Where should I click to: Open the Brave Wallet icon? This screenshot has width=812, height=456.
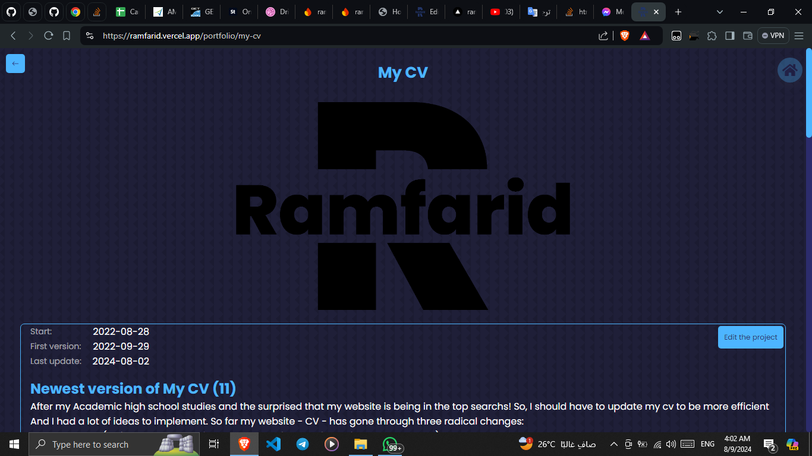(x=748, y=36)
